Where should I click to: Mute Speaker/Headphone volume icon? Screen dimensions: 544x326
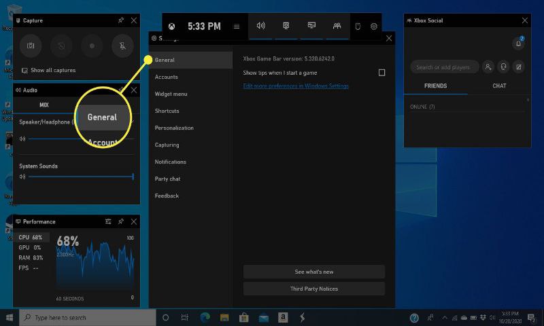(22, 139)
